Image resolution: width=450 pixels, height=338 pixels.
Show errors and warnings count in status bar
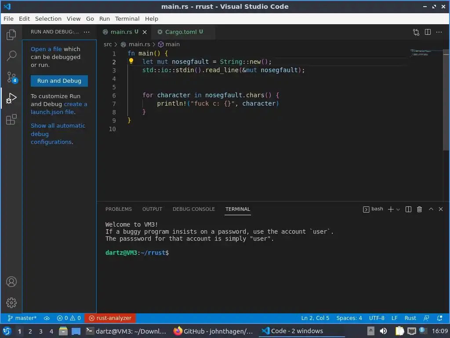click(69, 318)
